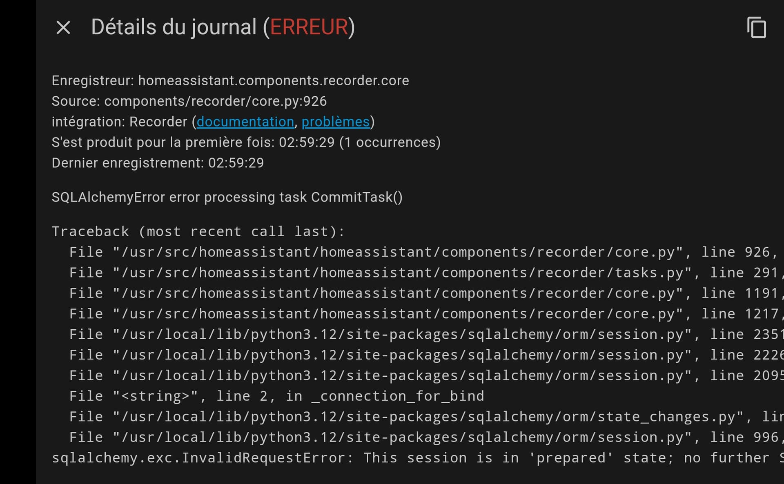Viewport: 784px width, 484px height.
Task: Click the Dernier enregistrement timestamp line
Action: click(x=158, y=163)
